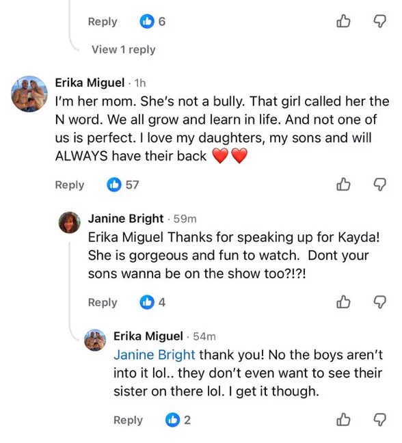The height and width of the screenshot is (443, 402).
Task: Thumbs up Janine Bright's reply
Action: [x=343, y=302]
